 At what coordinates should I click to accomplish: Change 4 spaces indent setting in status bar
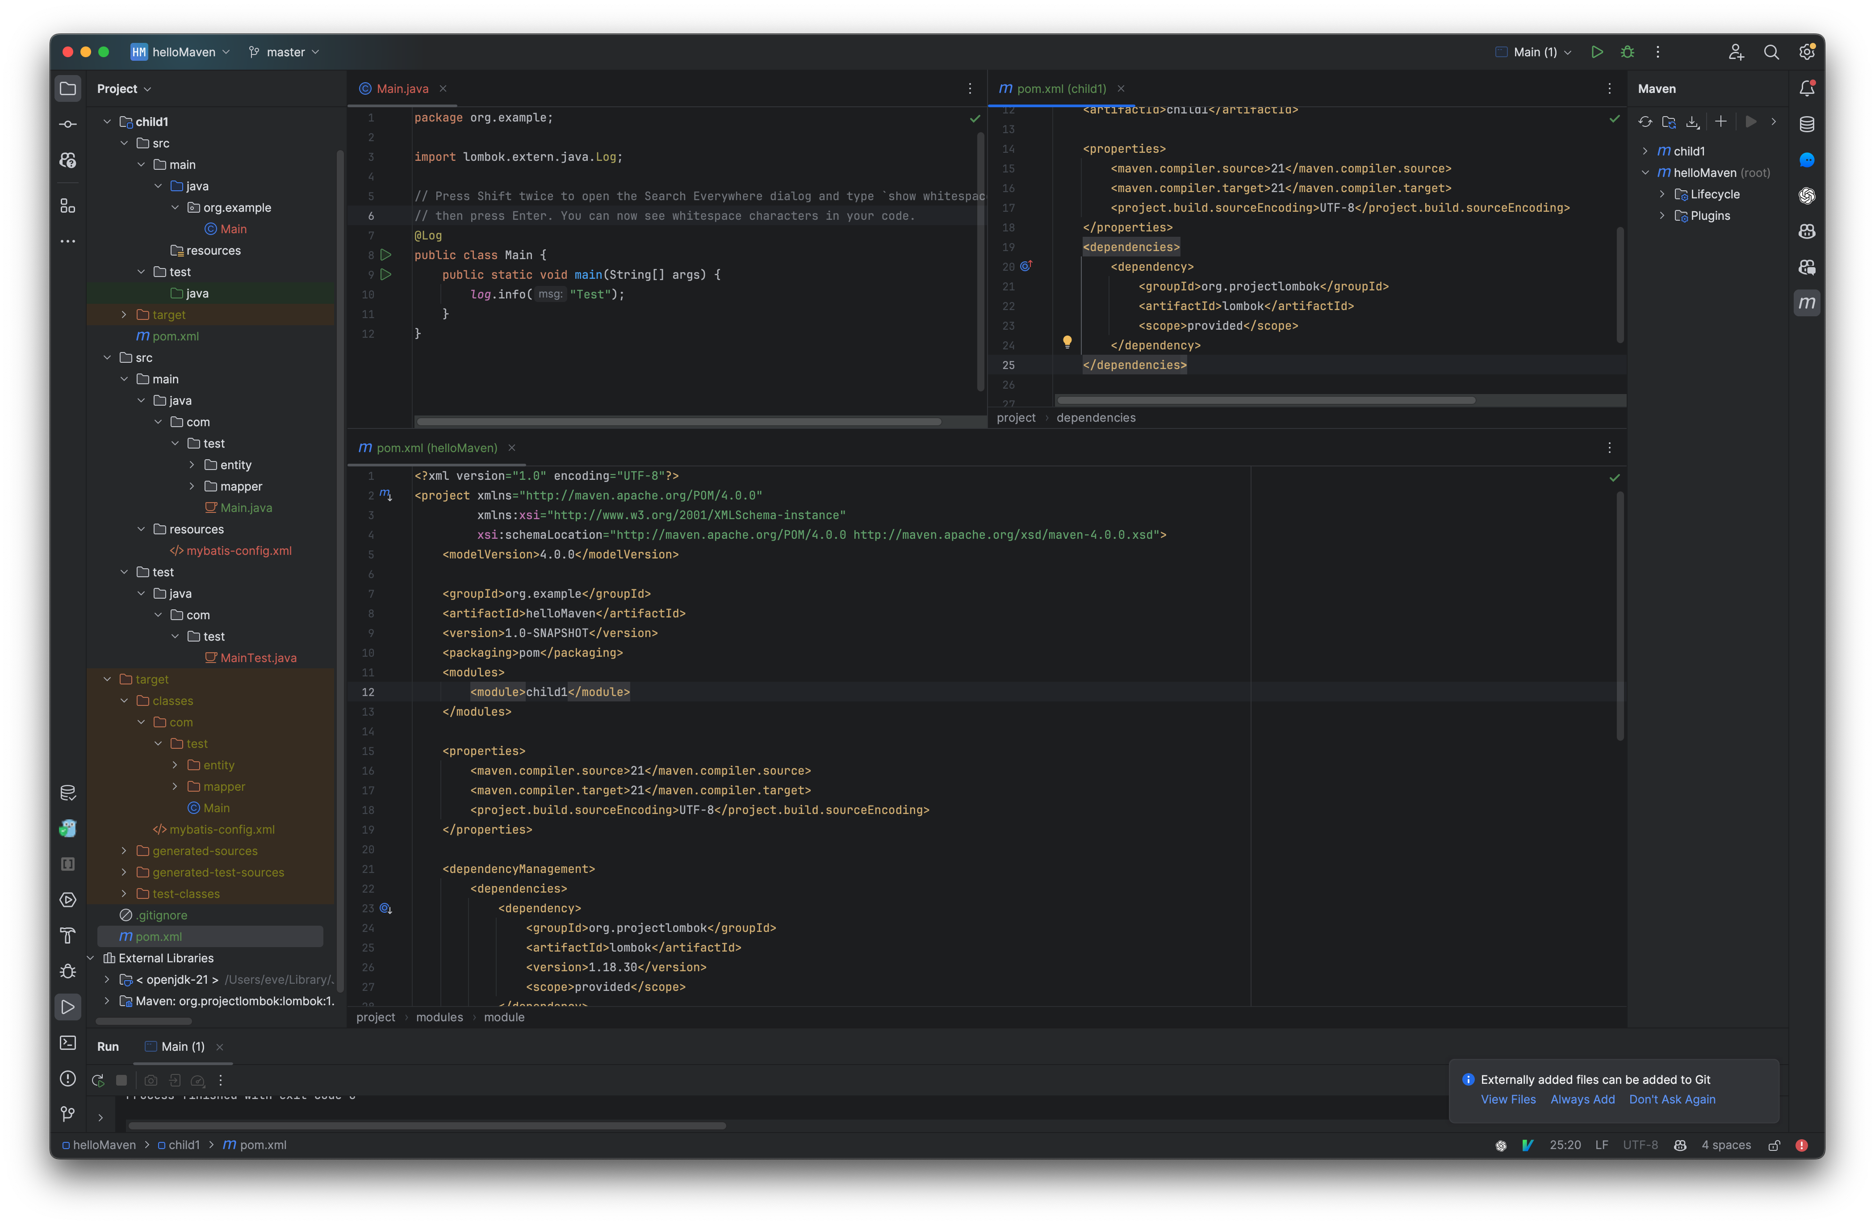(1725, 1145)
